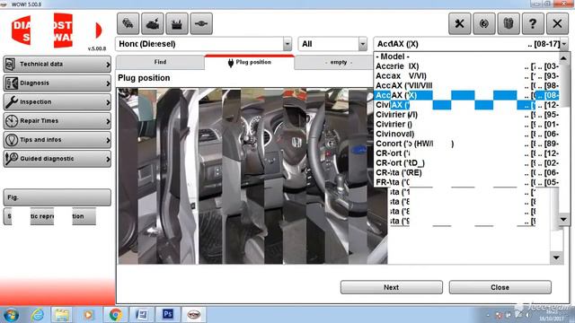Click the diagnostic connector toolbar icon
Viewport: 575px width, 323px height.
[201, 24]
